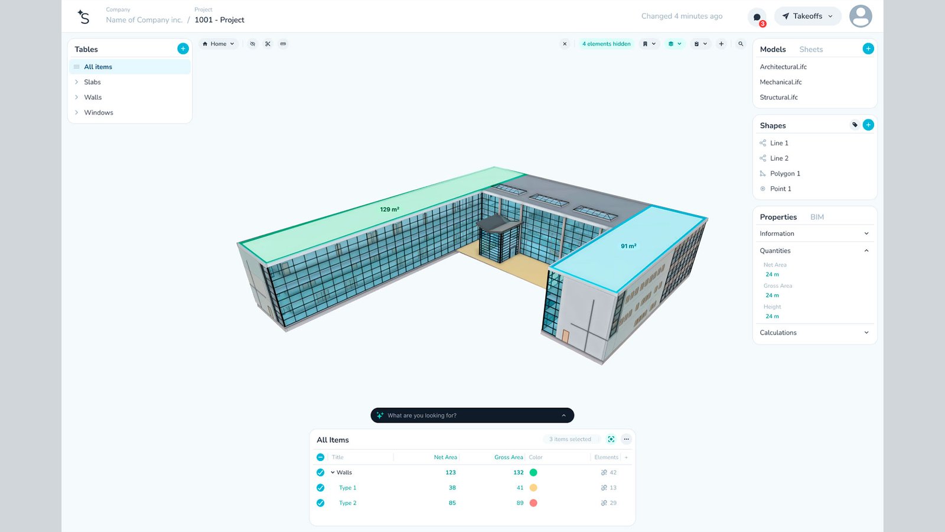Open the viewer search magnifier
The image size is (945, 532).
pyautogui.click(x=741, y=44)
